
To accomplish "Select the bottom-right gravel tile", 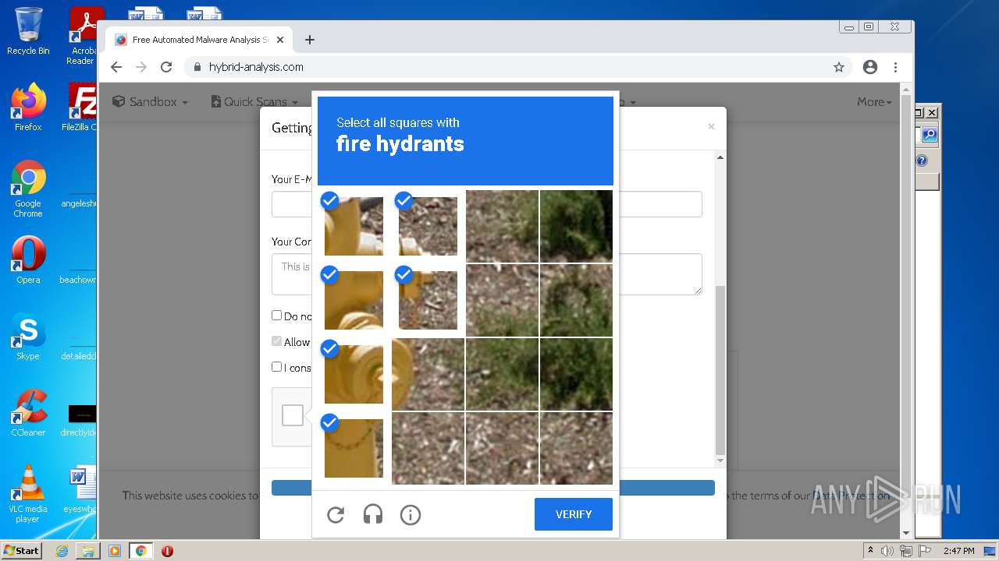I will pos(576,448).
